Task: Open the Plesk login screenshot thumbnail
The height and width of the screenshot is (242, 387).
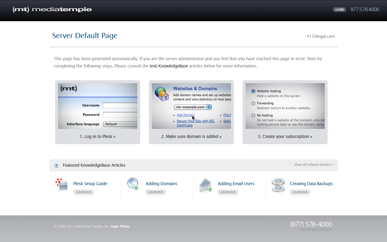Action: coord(98,106)
